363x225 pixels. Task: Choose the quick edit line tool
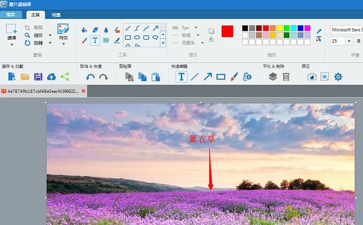[x=195, y=77]
